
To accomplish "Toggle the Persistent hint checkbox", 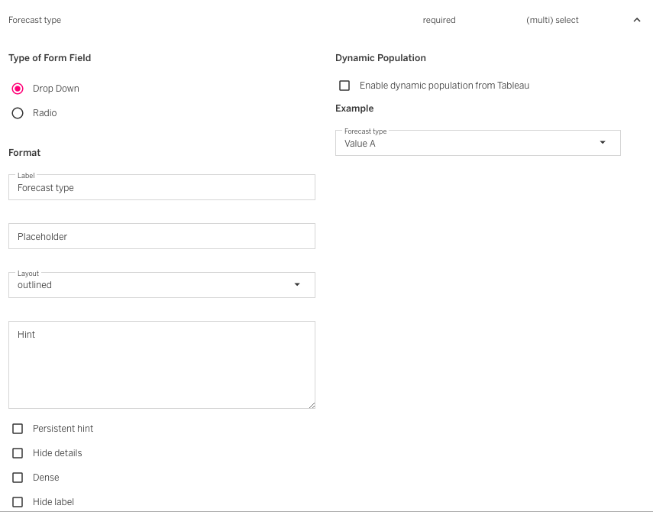I will [18, 429].
